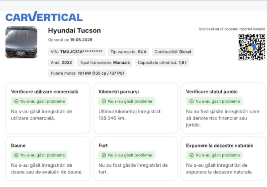Click 'daune sau de evaluări de daune' description
267x187 pixels.
(47, 172)
